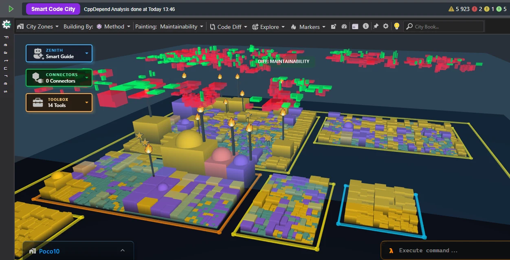This screenshot has height=260, width=510.
Task: Open the City Zones dropdown
Action: (x=38, y=26)
